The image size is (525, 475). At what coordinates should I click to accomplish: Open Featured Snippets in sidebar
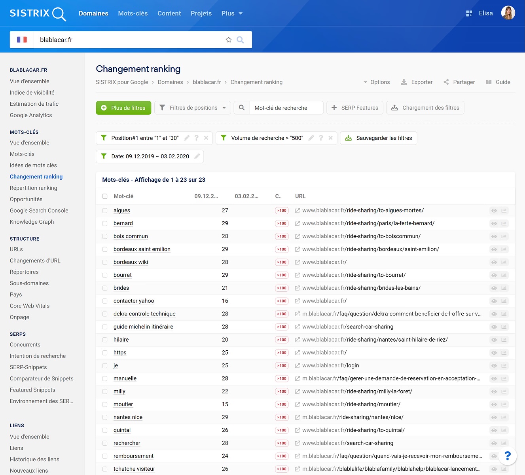[32, 390]
